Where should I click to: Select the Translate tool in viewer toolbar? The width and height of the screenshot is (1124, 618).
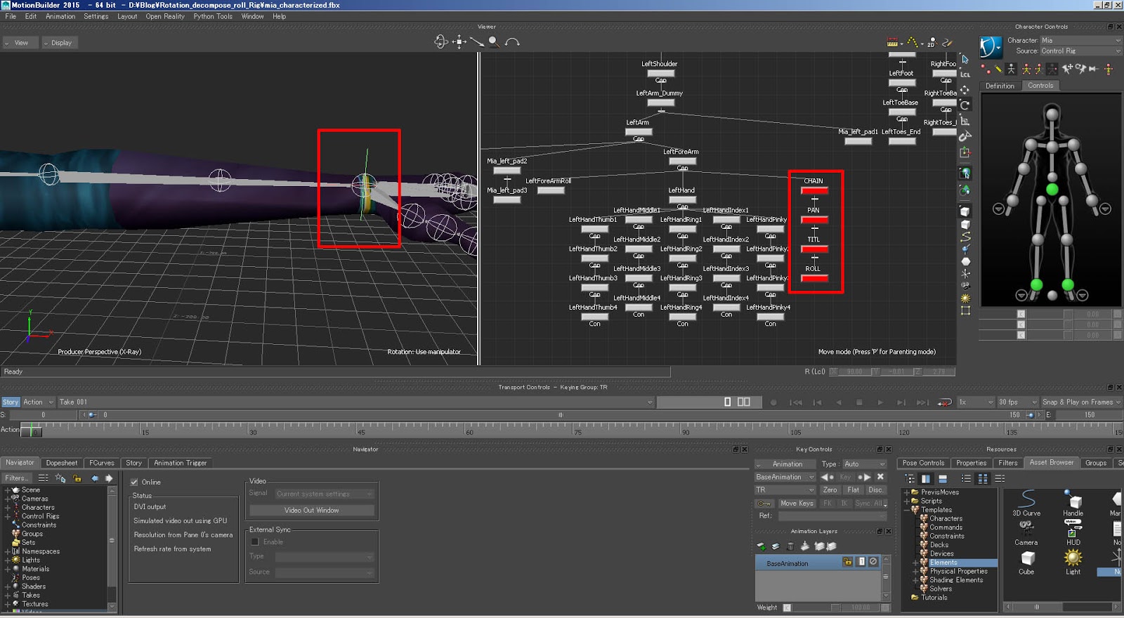pos(965,90)
